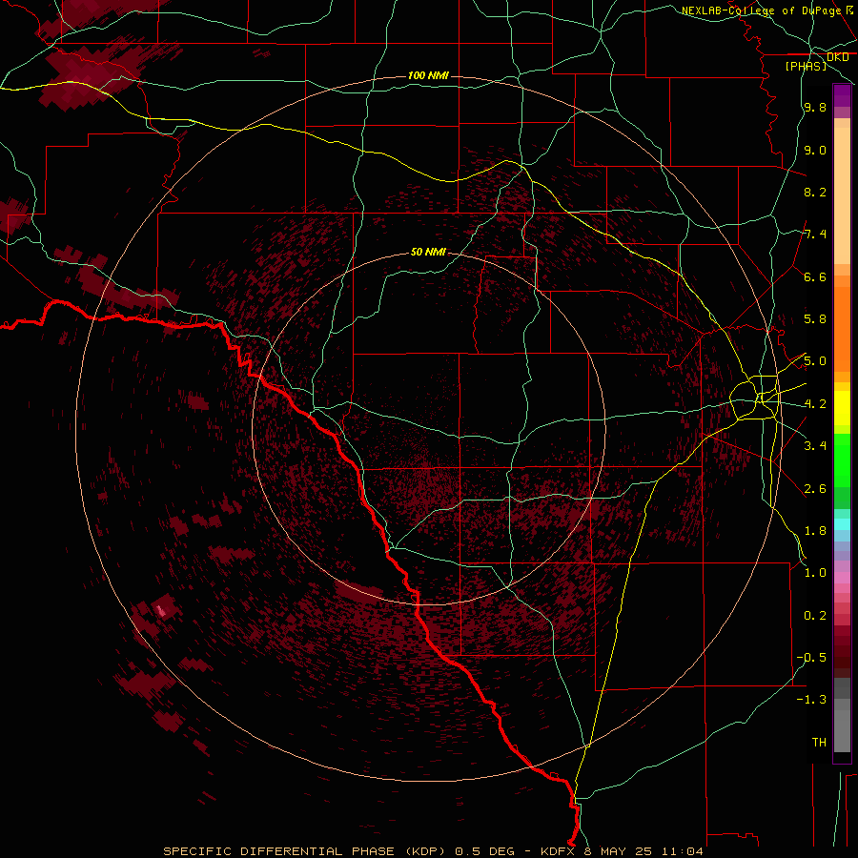858x858 pixels.
Task: Click the "1.8" scale value
Action: click(815, 531)
